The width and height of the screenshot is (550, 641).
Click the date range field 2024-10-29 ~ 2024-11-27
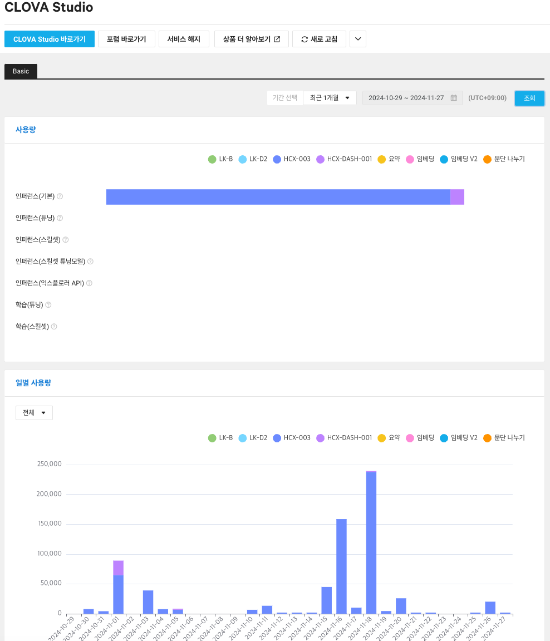[x=412, y=98]
